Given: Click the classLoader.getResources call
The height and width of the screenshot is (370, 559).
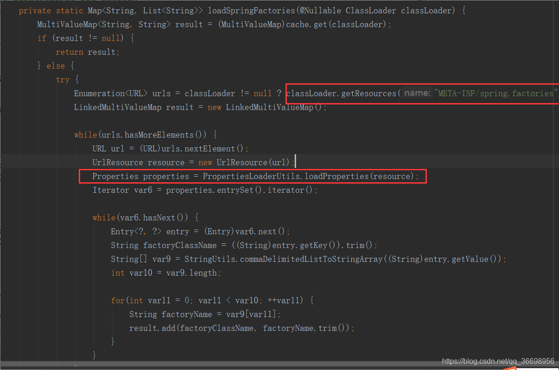Looking at the screenshot, I should coord(341,93).
